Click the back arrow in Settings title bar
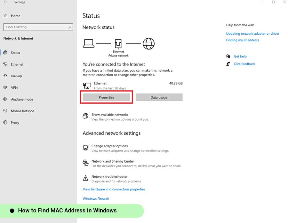The width and height of the screenshot is (288, 223). [5, 2]
